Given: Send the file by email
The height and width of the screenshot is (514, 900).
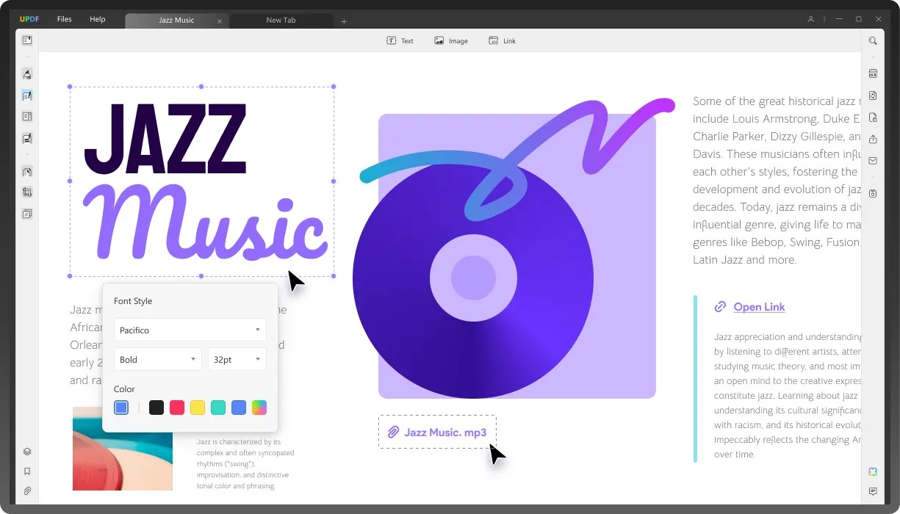Looking at the screenshot, I should coord(873,160).
